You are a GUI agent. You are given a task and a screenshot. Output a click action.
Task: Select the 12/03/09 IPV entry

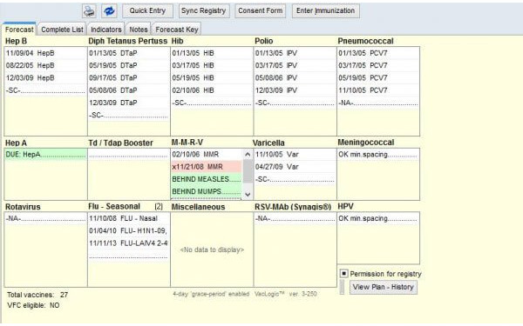tap(295, 90)
